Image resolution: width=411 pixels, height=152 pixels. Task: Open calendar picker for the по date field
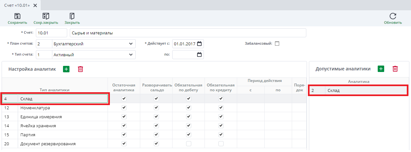click(199, 55)
